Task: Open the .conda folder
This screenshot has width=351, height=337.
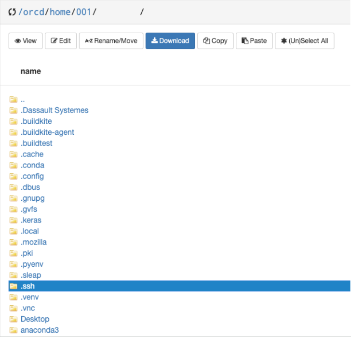Action: click(x=32, y=166)
